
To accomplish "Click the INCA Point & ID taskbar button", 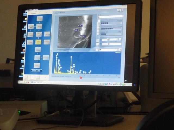I will (x=37, y=82).
